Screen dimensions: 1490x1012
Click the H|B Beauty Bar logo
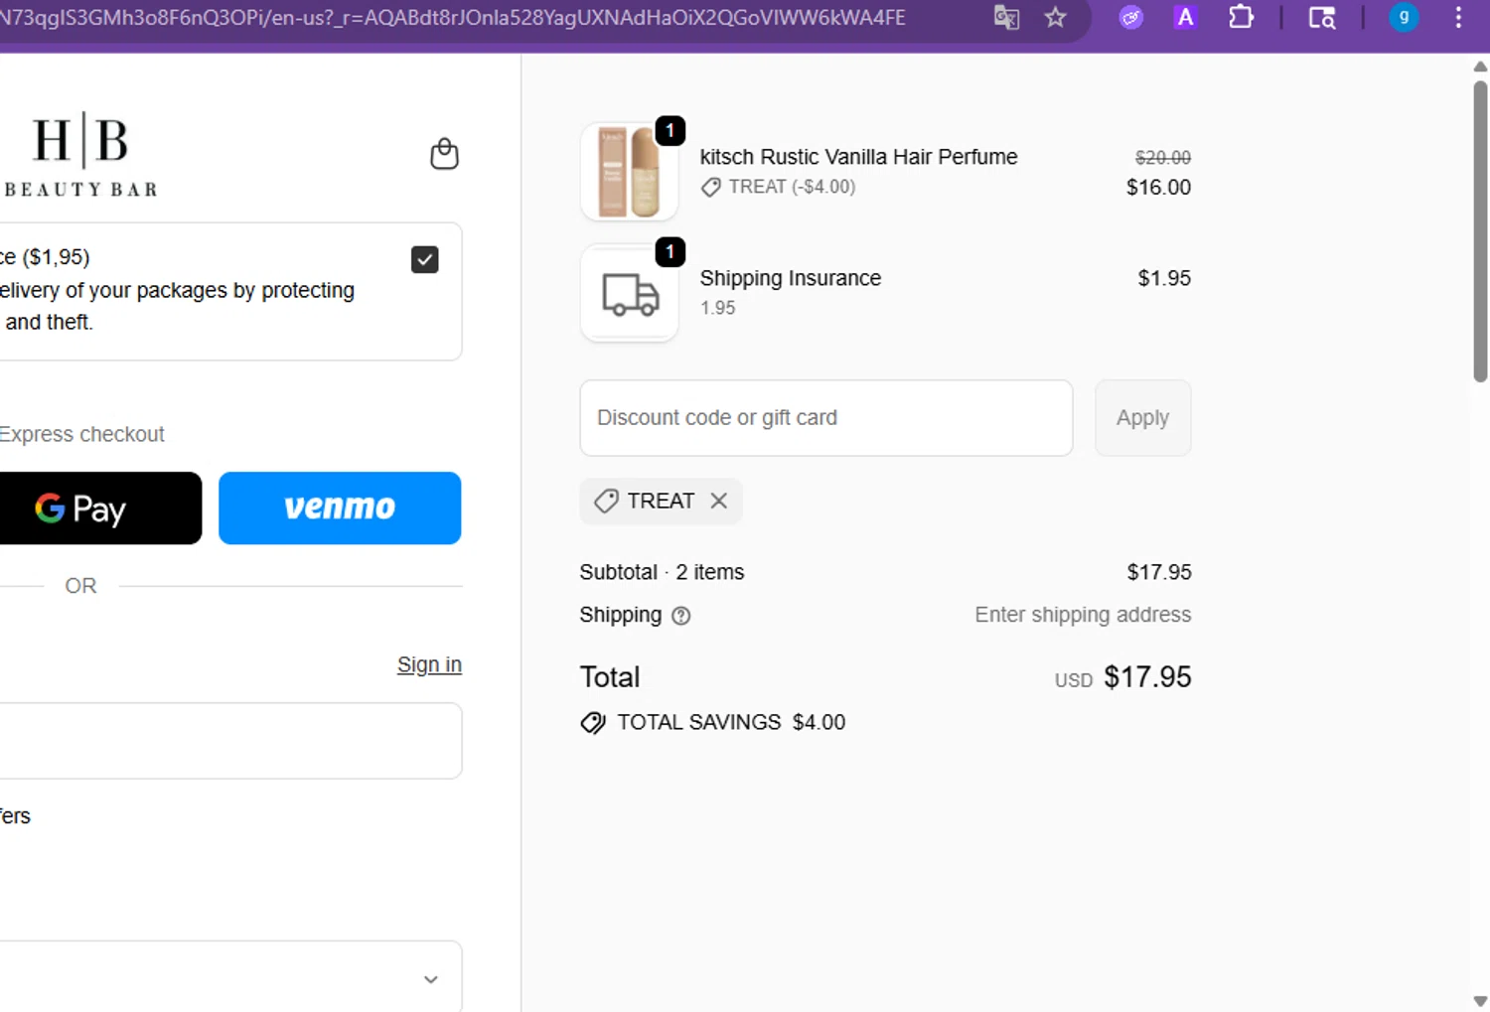click(80, 155)
